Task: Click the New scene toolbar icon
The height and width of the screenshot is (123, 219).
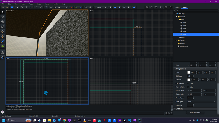Action: (3, 7)
